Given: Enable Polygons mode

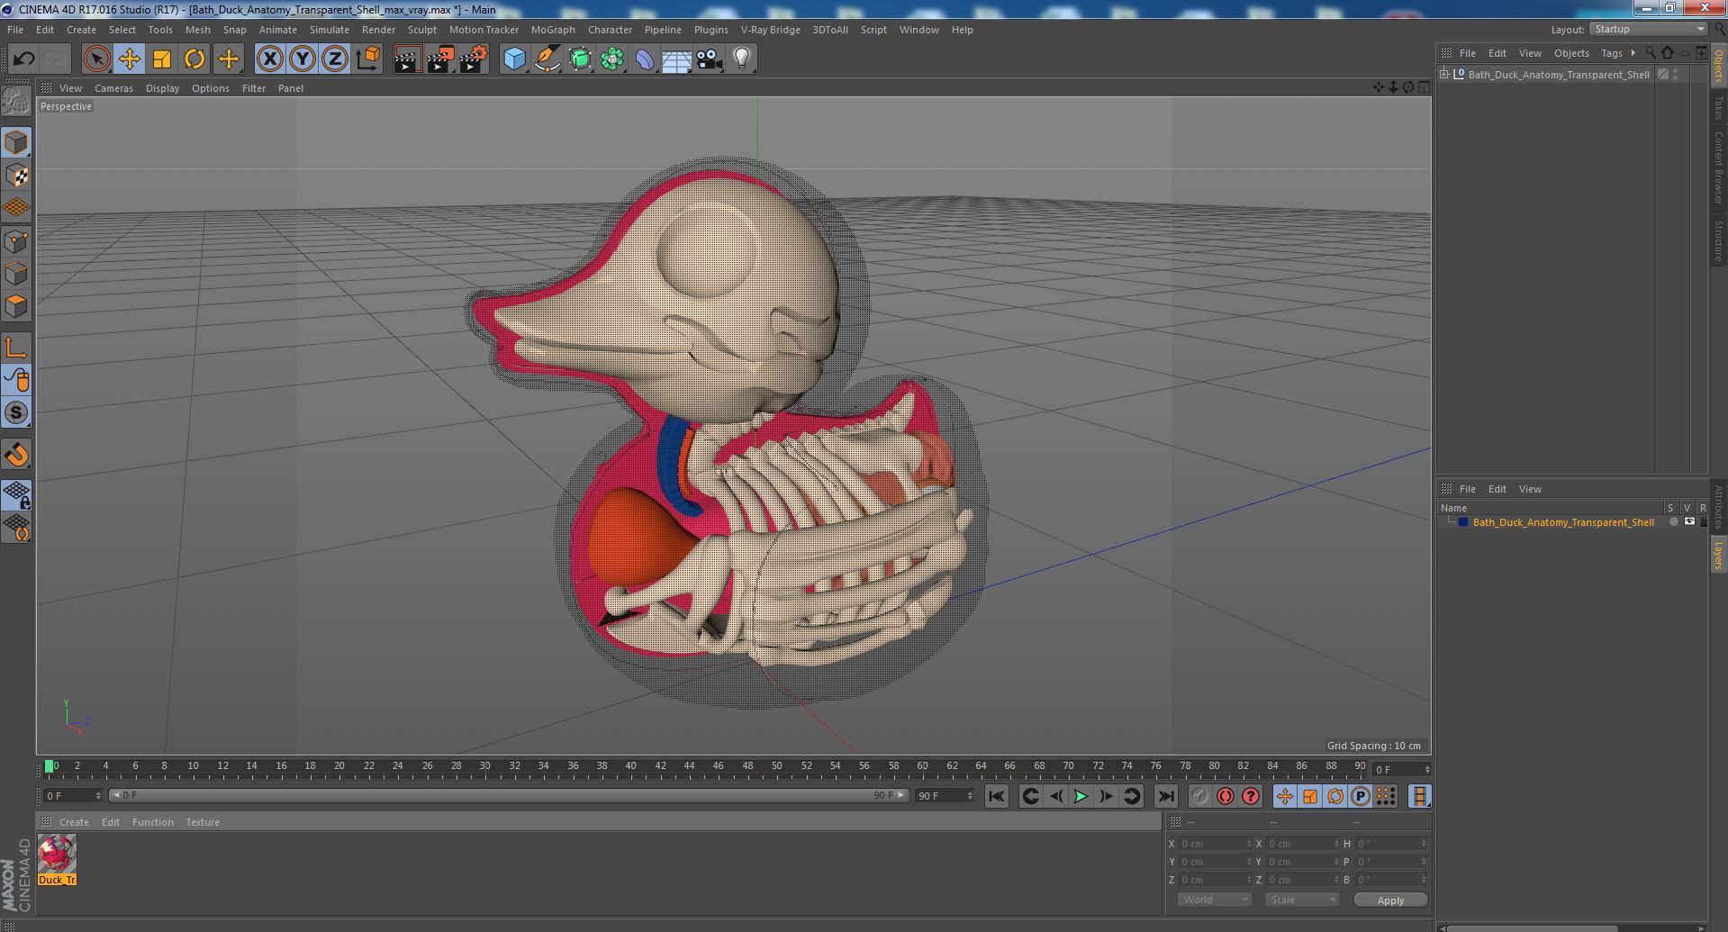Looking at the screenshot, I should (16, 306).
